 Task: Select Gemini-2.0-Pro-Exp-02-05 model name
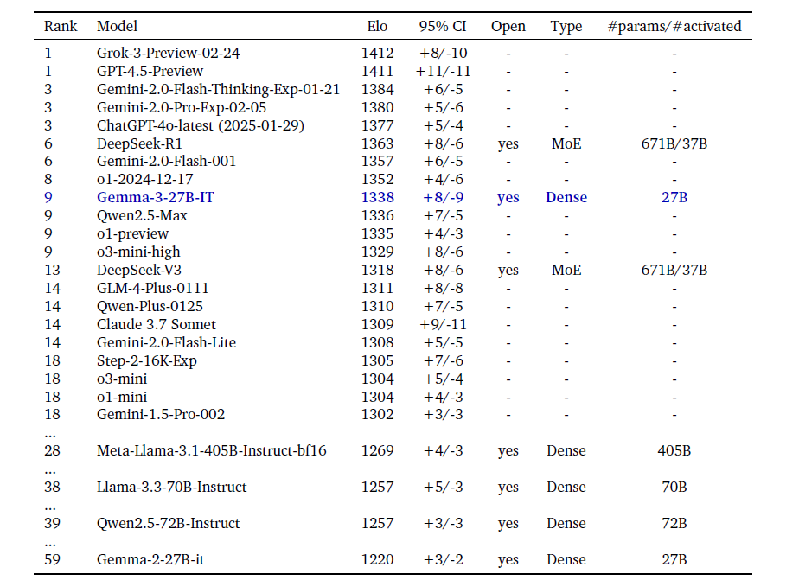[182, 107]
